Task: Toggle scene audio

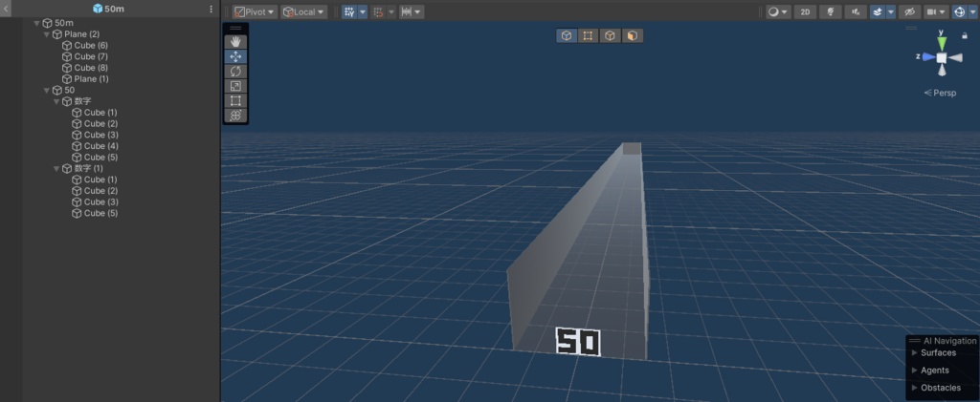Action: 856,11
